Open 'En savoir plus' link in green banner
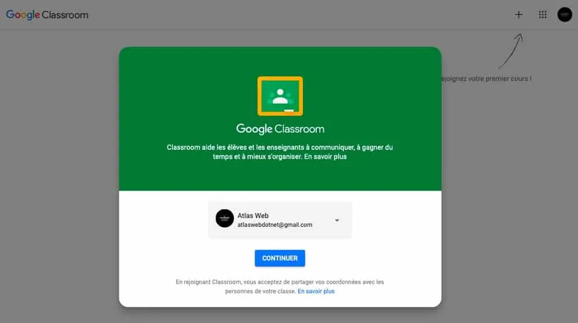The width and height of the screenshot is (578, 323). point(325,156)
